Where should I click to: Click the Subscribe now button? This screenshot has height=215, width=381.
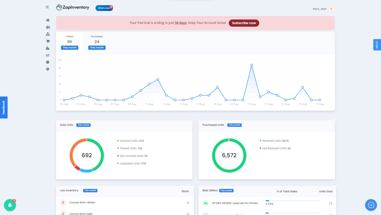(244, 23)
